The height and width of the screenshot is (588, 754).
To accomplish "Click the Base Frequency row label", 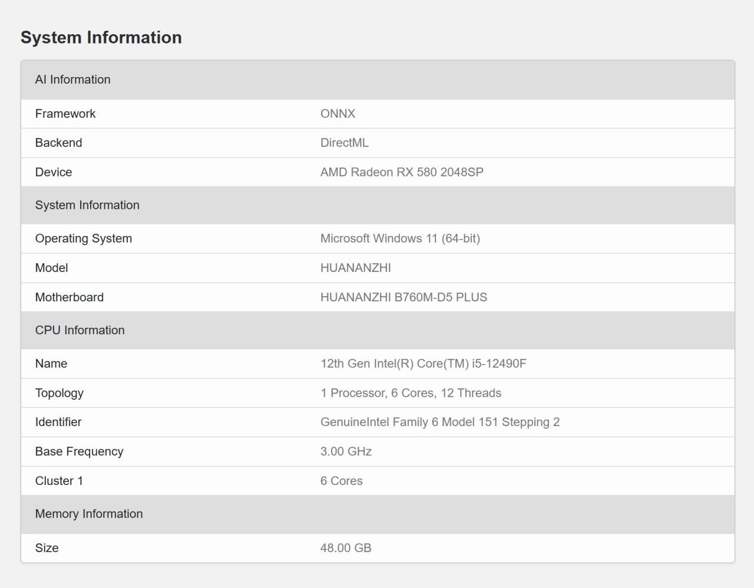I will tap(79, 451).
